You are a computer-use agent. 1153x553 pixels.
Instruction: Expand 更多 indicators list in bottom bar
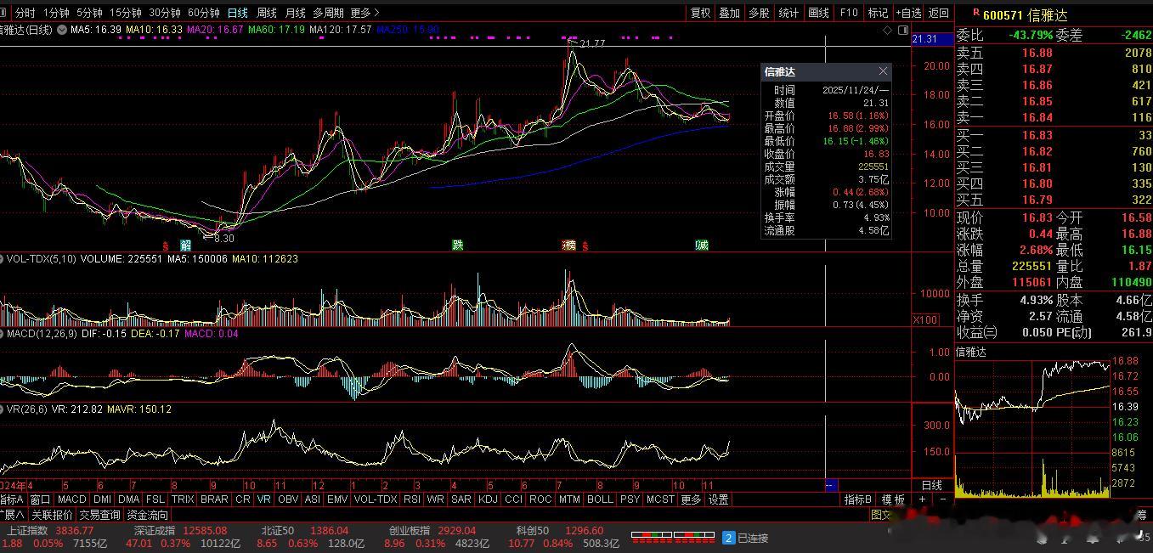[691, 499]
